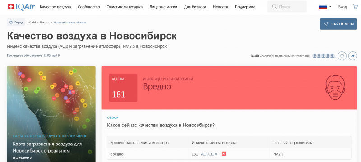Click the subscriber avatars group

(x=324, y=56)
